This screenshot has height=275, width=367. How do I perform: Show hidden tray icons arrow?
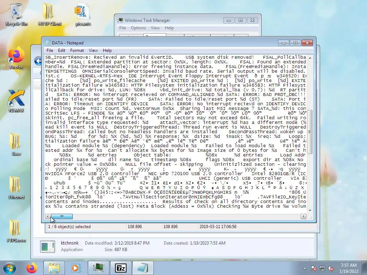point(305,268)
